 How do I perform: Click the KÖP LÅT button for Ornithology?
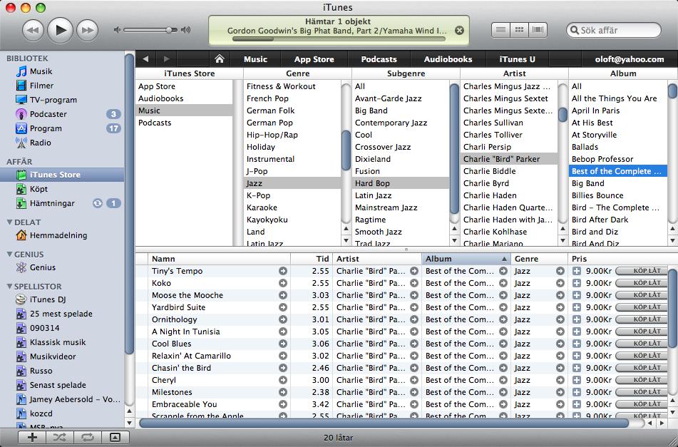(x=642, y=319)
